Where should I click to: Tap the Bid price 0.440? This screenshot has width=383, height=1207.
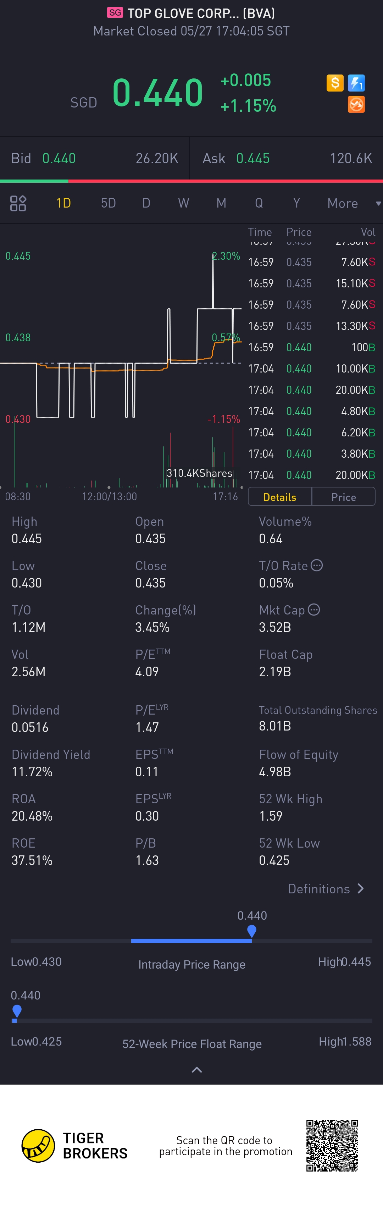(59, 158)
